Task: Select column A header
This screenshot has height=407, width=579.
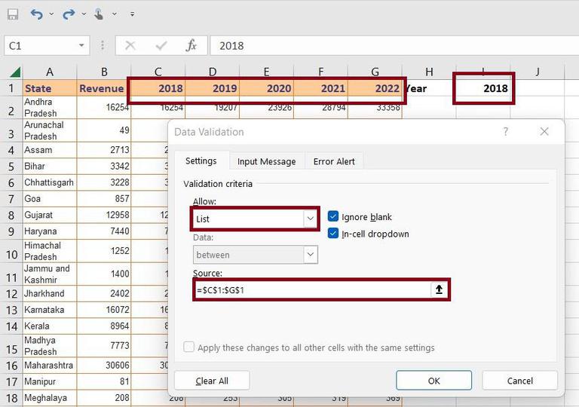Action: tap(50, 72)
